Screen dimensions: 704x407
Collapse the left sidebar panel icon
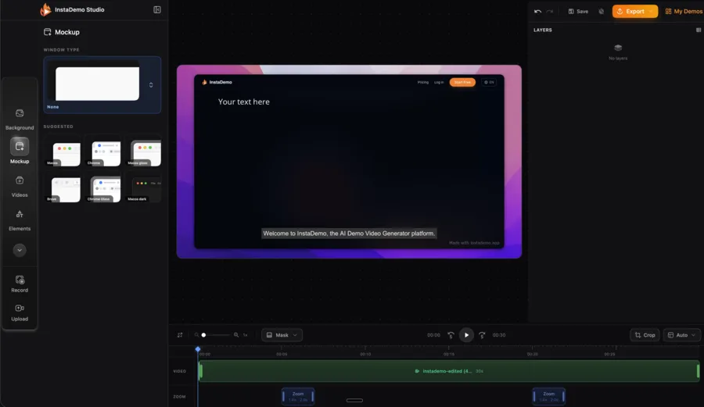click(x=157, y=9)
